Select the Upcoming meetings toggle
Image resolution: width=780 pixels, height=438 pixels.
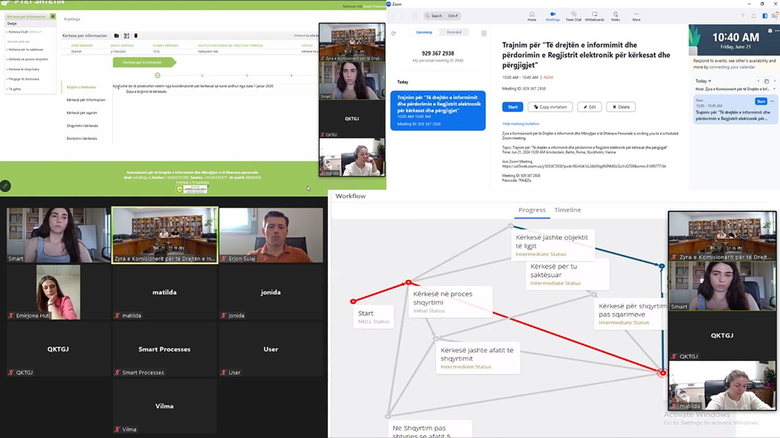point(424,32)
